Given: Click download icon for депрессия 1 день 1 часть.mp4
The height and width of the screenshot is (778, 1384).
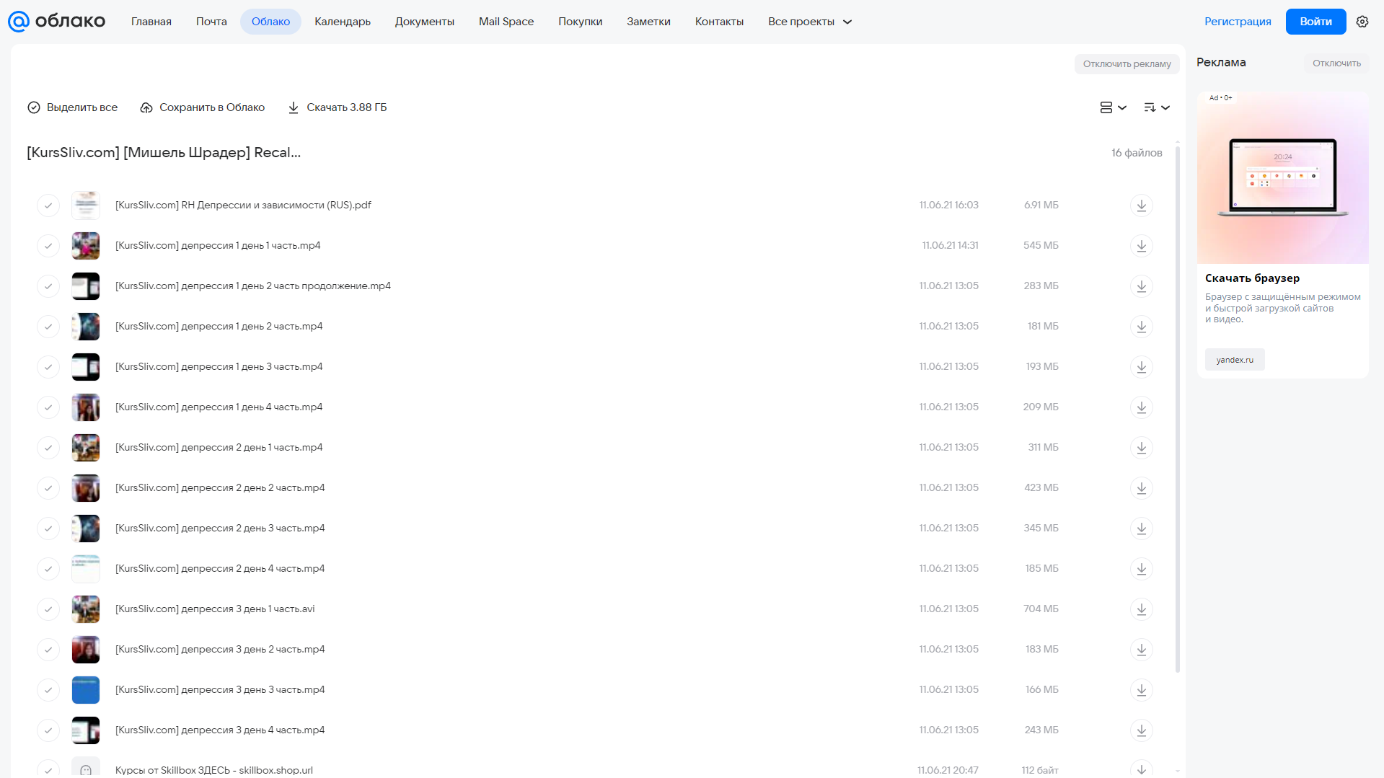Looking at the screenshot, I should point(1141,246).
